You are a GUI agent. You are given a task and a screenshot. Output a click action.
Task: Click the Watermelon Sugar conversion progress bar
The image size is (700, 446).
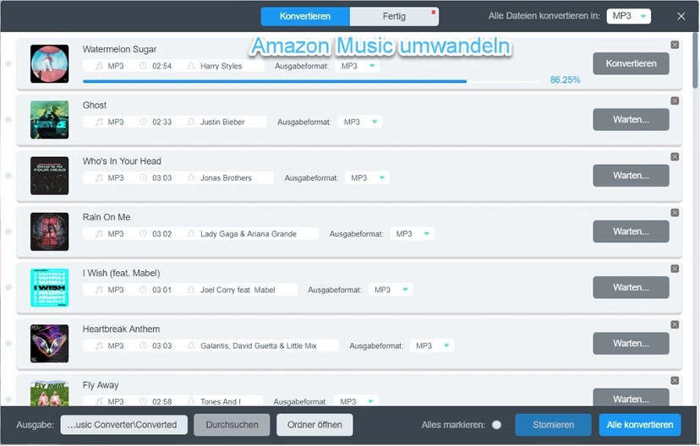pyautogui.click(x=312, y=82)
